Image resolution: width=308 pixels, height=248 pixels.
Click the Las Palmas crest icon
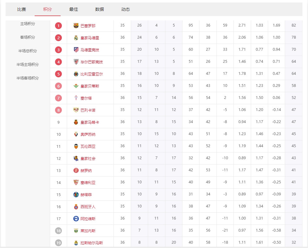[76, 243]
